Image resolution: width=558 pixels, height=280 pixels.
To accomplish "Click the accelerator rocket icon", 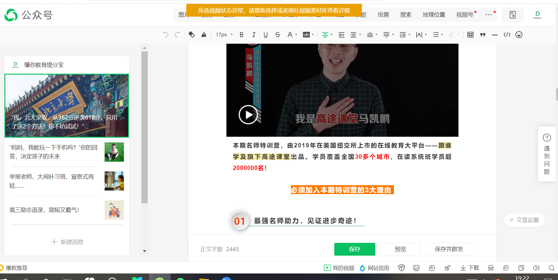I will tap(447, 268).
